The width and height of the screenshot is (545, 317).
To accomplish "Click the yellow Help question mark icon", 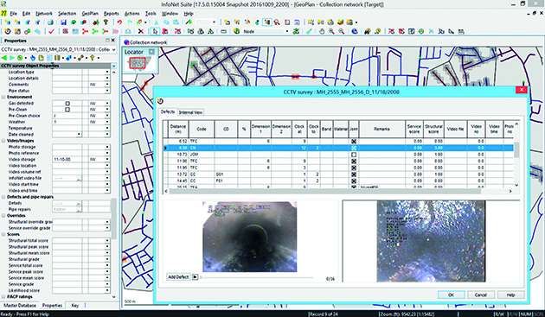I will tap(106, 22).
